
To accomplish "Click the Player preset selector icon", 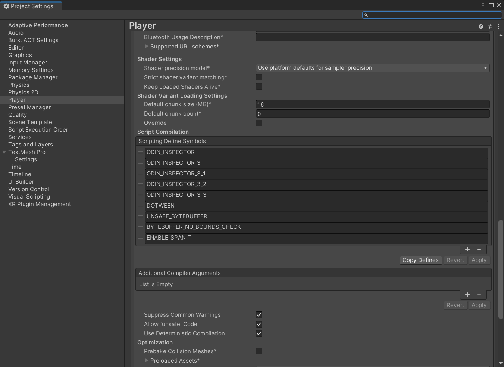I will (490, 26).
